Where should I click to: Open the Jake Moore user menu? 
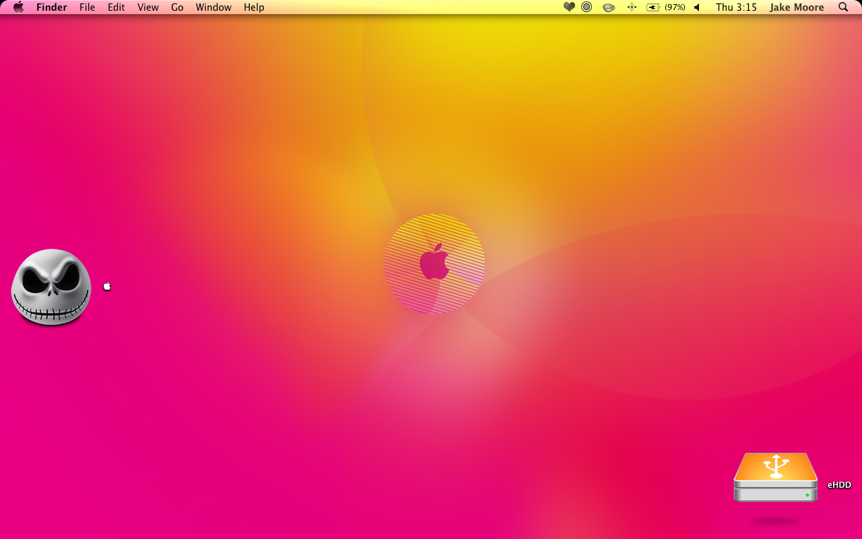pyautogui.click(x=797, y=7)
